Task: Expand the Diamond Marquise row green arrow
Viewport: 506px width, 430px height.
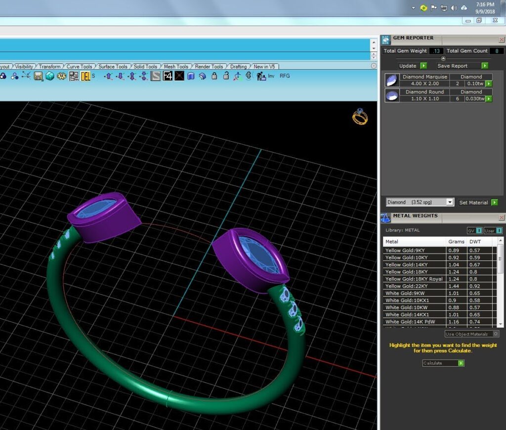Action: tap(489, 84)
